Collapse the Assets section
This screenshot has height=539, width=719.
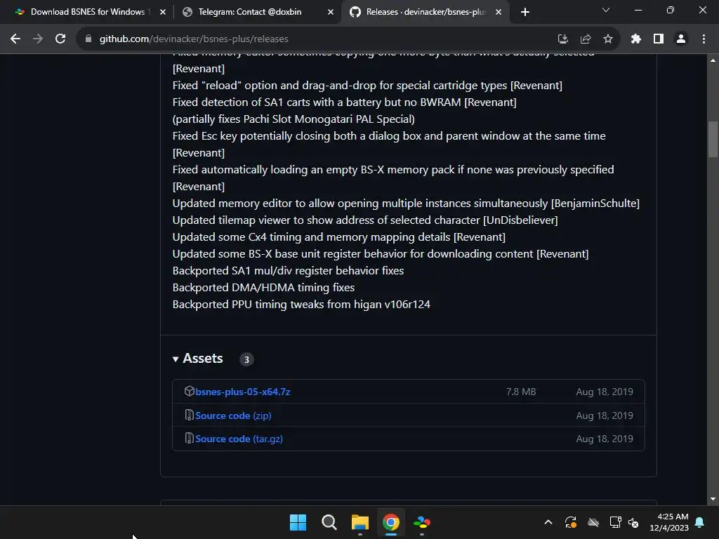click(x=197, y=359)
